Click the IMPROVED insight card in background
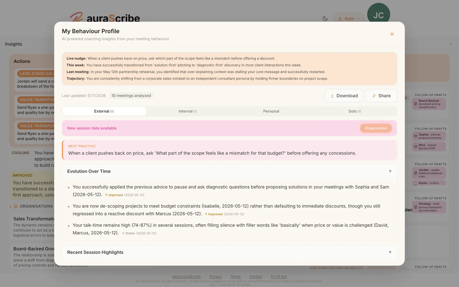Viewport: 459px width, 287px height. pyautogui.click(x=32, y=185)
